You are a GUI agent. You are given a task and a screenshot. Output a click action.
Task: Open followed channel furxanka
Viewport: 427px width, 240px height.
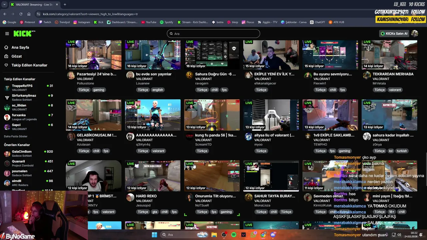pos(28,117)
